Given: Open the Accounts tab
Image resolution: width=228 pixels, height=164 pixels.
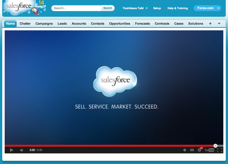Looking at the screenshot, I should click(79, 24).
